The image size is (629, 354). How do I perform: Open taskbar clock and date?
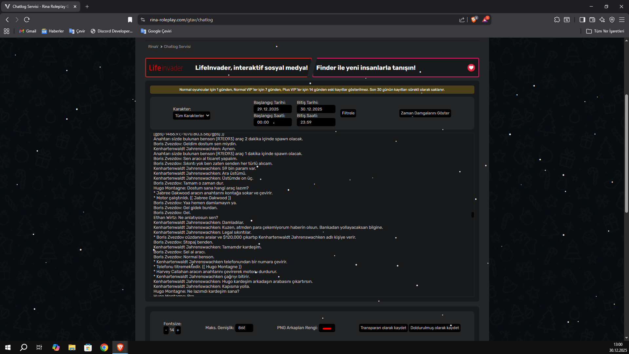(618, 347)
